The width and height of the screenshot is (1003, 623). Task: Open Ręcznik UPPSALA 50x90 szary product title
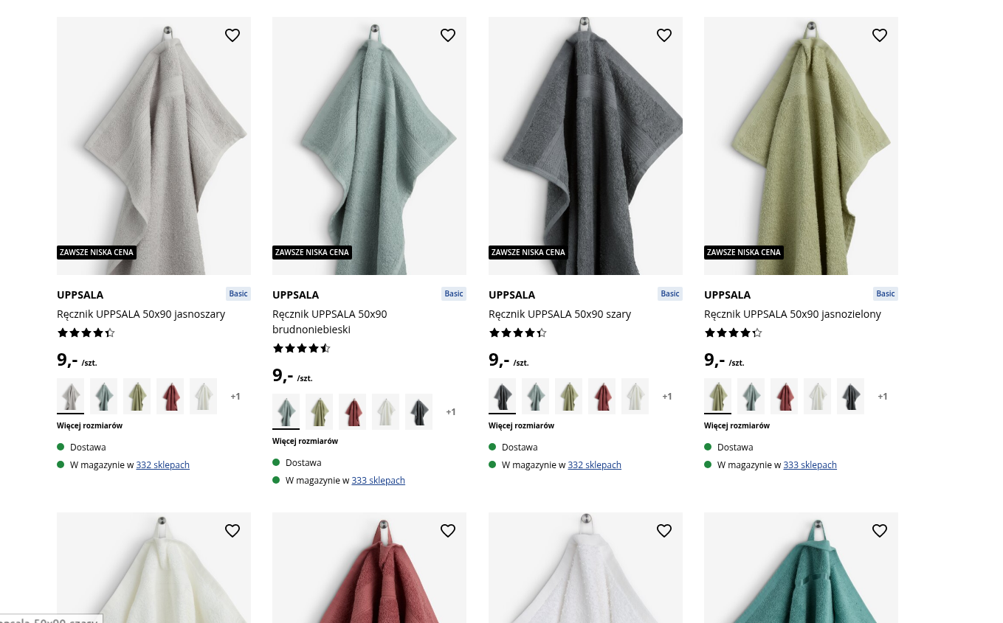[559, 314]
